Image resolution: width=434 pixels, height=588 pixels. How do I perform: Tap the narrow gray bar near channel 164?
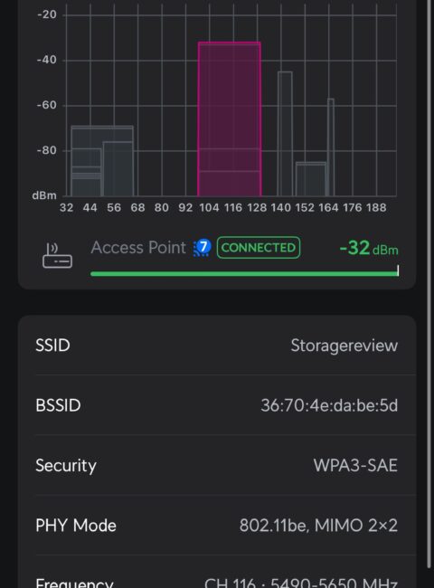pyautogui.click(x=331, y=147)
